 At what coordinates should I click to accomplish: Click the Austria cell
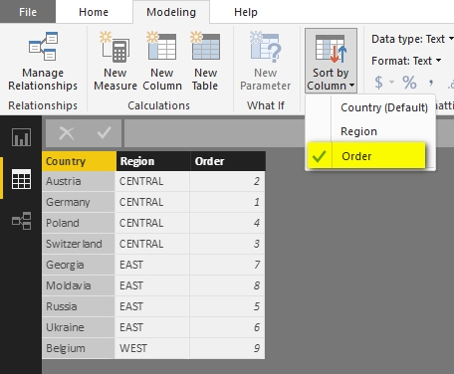79,181
